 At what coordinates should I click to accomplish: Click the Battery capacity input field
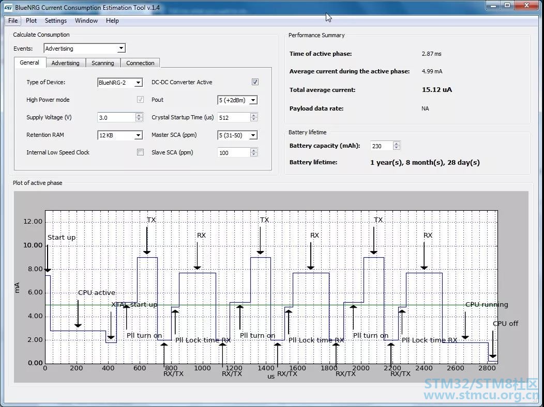(382, 146)
